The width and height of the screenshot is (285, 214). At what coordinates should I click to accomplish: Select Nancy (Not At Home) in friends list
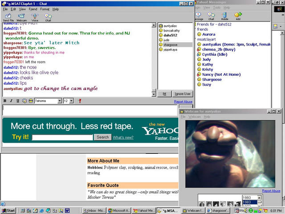(x=219, y=74)
